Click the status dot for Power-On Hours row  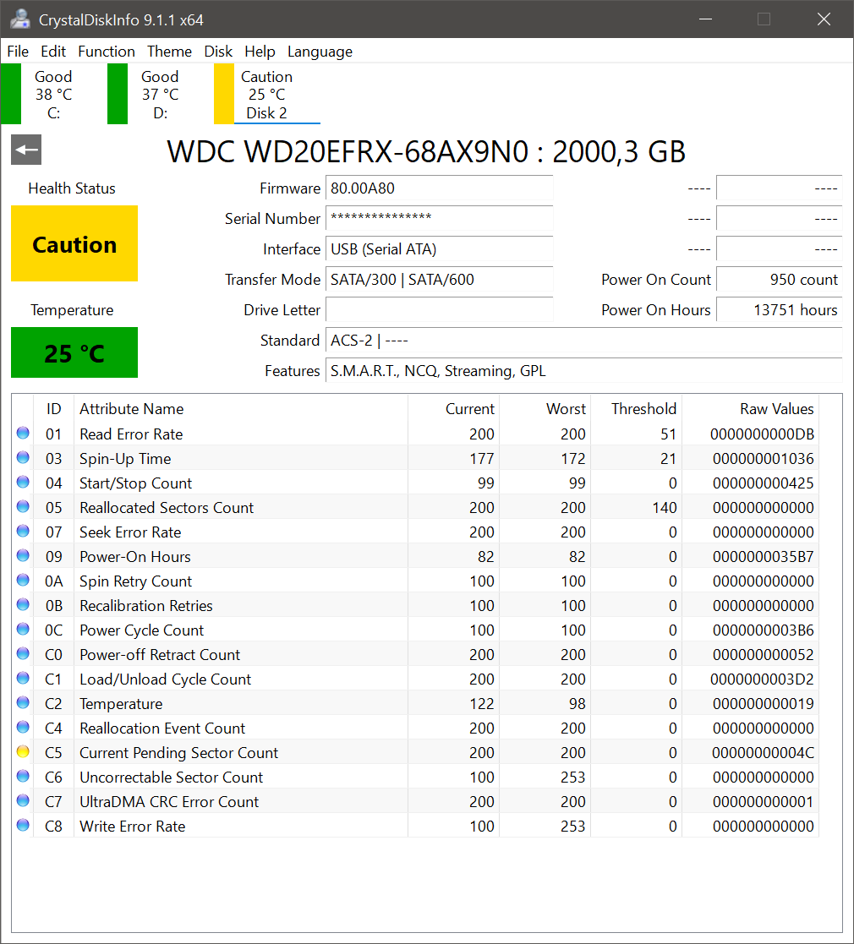pyautogui.click(x=23, y=556)
